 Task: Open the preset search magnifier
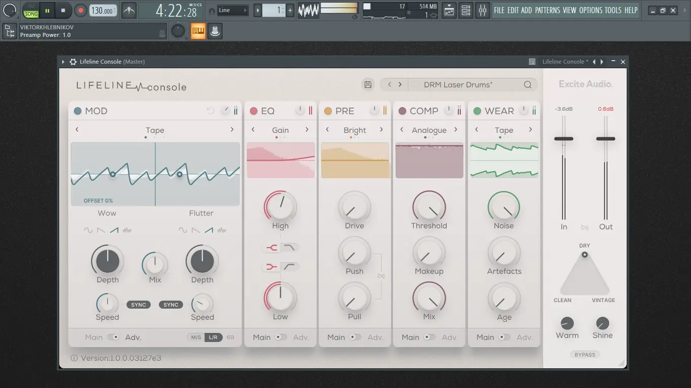click(527, 84)
